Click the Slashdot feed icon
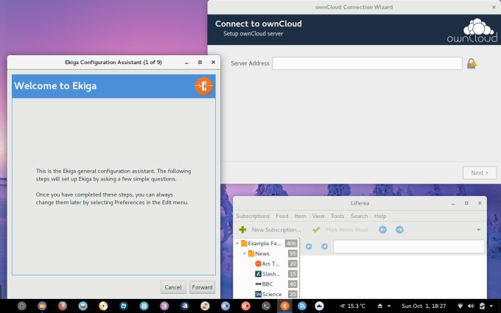Screen dimensions: 501x313 tap(258, 274)
